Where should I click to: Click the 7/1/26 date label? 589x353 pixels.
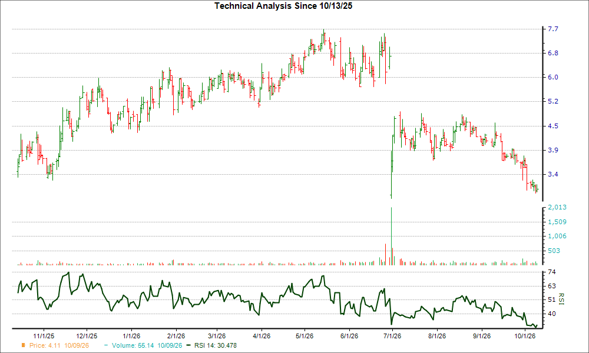coord(392,336)
